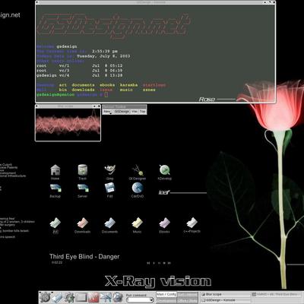Click the Blur scope waveform display
Image resolution: width=304 pixels, height=304 pixels.
point(68,124)
